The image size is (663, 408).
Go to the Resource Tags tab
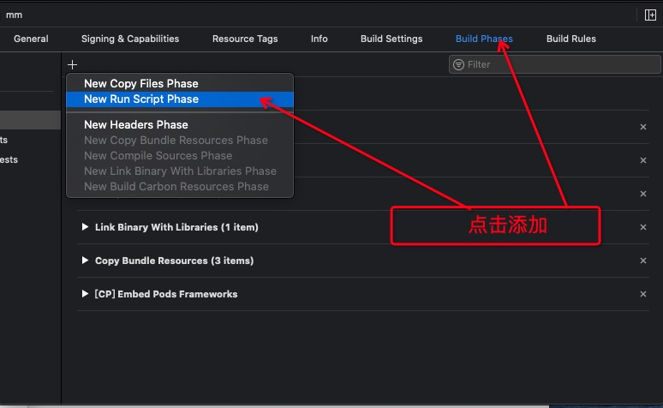click(245, 39)
